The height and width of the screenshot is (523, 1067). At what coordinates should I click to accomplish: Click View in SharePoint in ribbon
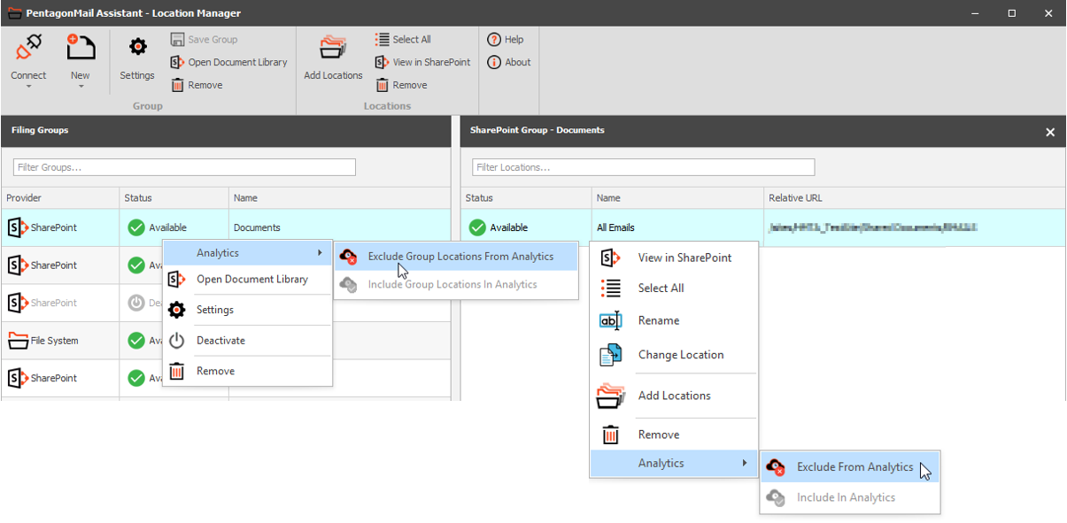(x=423, y=63)
